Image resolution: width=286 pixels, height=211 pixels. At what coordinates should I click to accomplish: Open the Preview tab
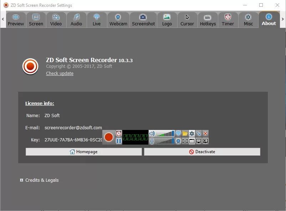click(16, 20)
